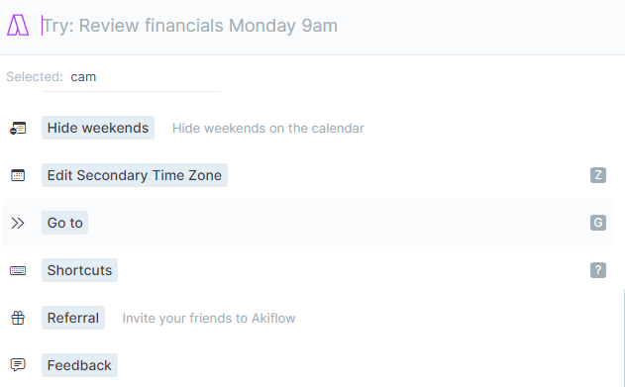625x387 pixels.
Task: Click the Hide weekends calendar icon
Action: click(18, 129)
